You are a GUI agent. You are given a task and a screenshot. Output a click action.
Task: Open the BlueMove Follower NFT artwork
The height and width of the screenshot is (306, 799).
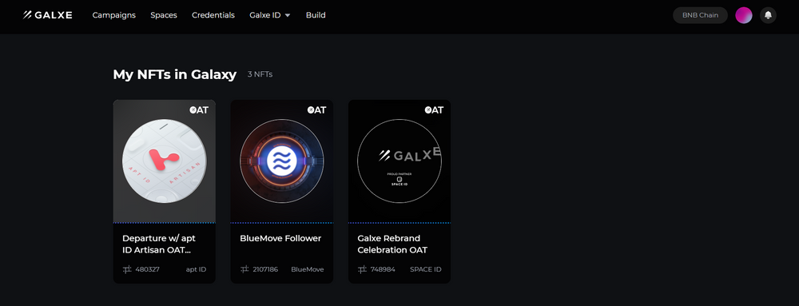282,161
